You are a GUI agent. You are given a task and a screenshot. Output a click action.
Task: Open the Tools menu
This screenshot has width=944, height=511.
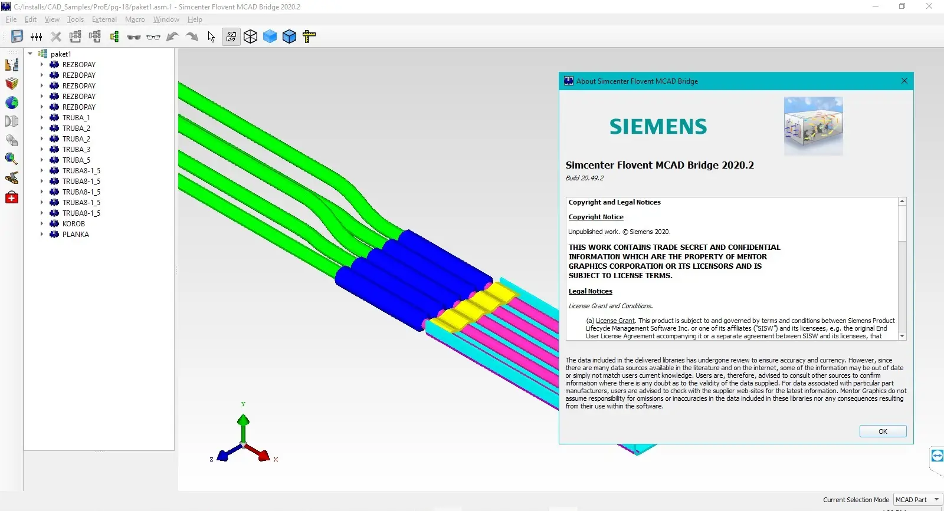pos(76,19)
